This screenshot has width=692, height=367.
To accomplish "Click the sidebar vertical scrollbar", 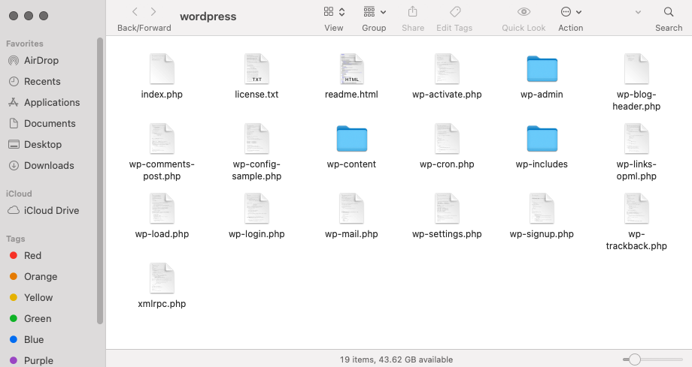I will point(100,181).
